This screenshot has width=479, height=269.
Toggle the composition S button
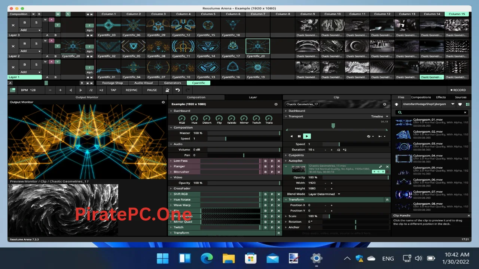pyautogui.click(x=68, y=14)
